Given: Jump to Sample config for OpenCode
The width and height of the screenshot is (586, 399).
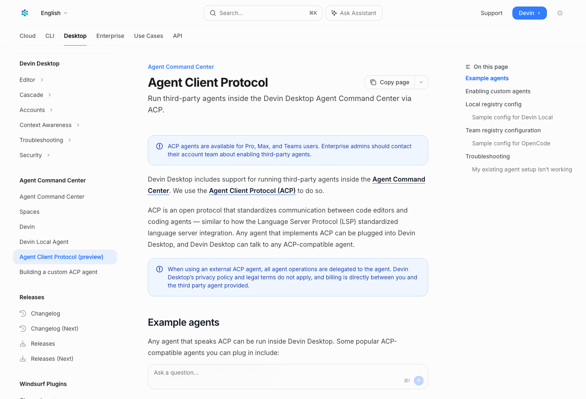Looking at the screenshot, I should coord(511,143).
